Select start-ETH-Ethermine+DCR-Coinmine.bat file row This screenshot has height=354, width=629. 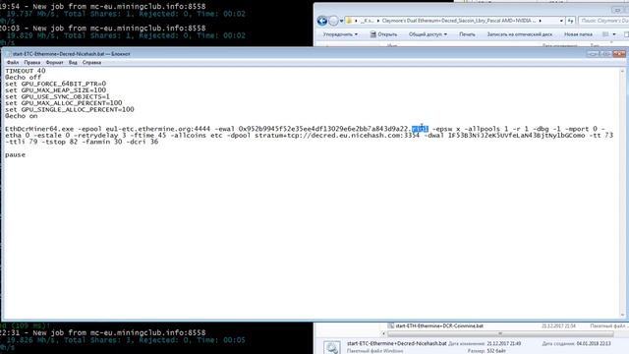click(x=507, y=325)
